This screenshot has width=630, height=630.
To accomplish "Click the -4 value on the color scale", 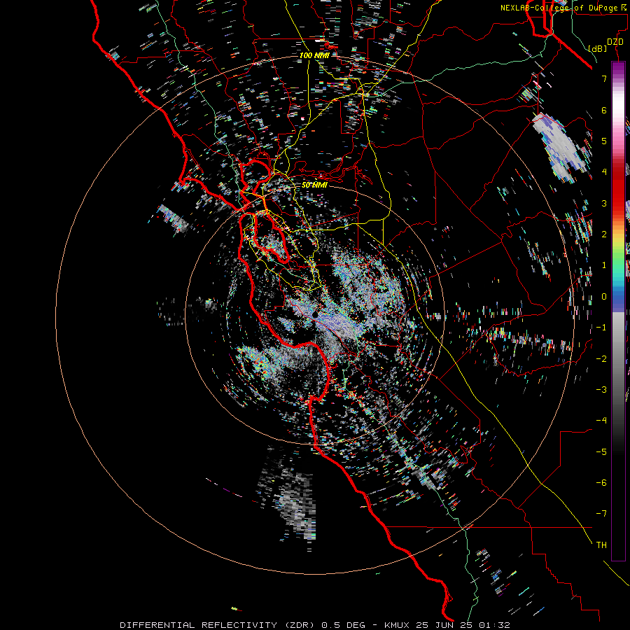I will click(601, 421).
